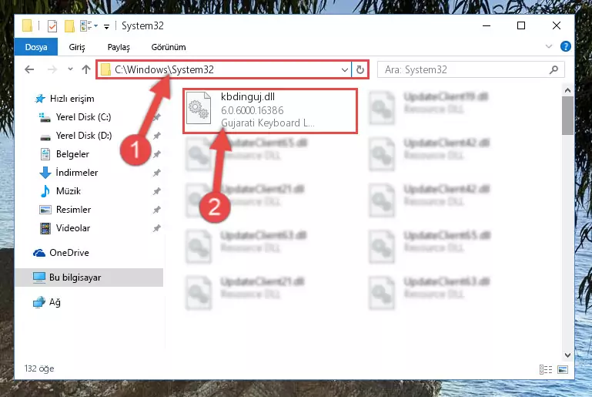Open recent locations dropdown arrow

point(70,69)
